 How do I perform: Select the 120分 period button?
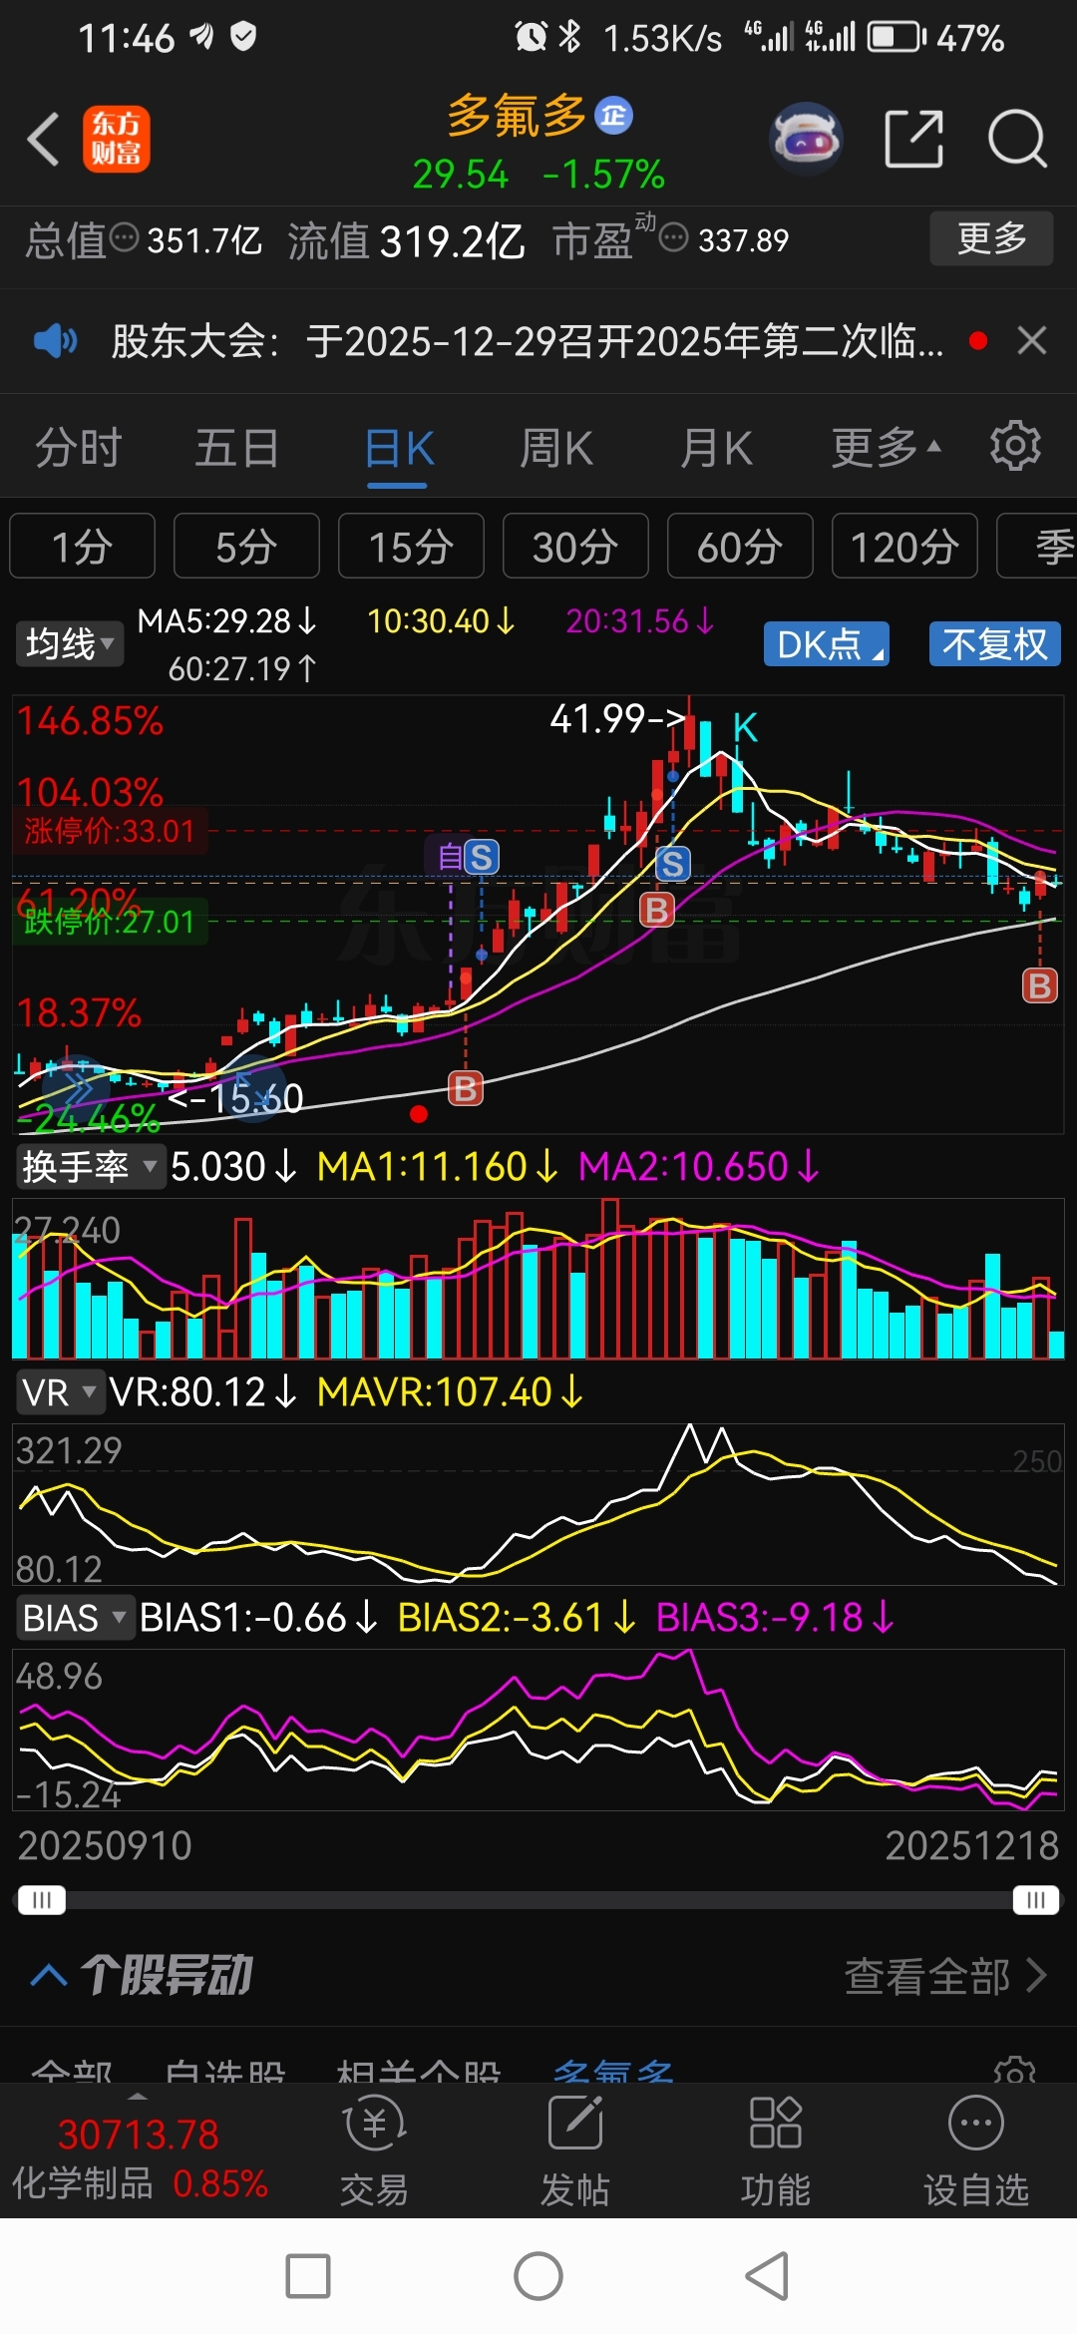(904, 546)
